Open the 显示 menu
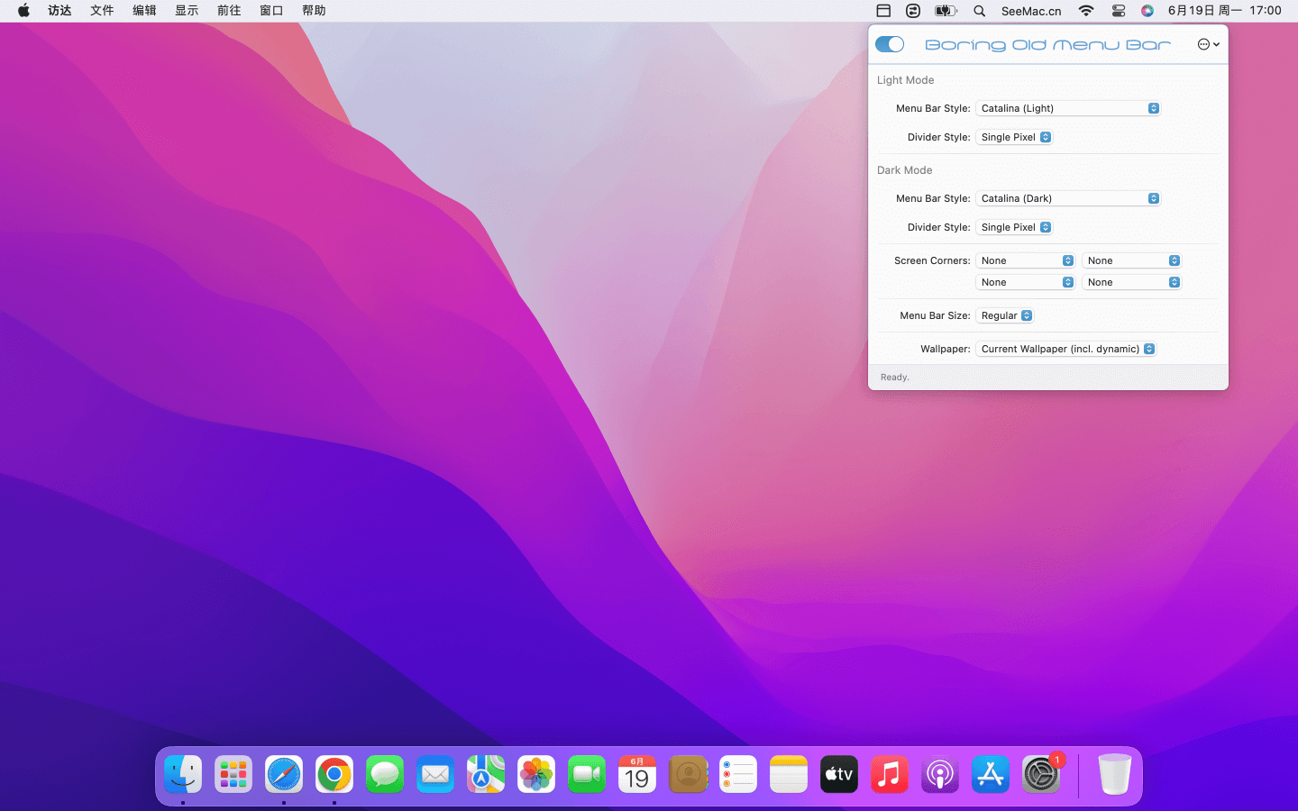This screenshot has height=811, width=1298. [x=187, y=11]
